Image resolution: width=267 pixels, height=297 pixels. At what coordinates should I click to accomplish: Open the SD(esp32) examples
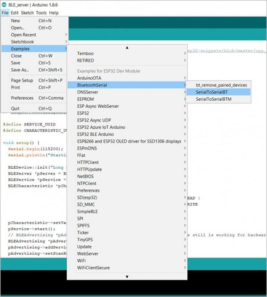point(127,197)
